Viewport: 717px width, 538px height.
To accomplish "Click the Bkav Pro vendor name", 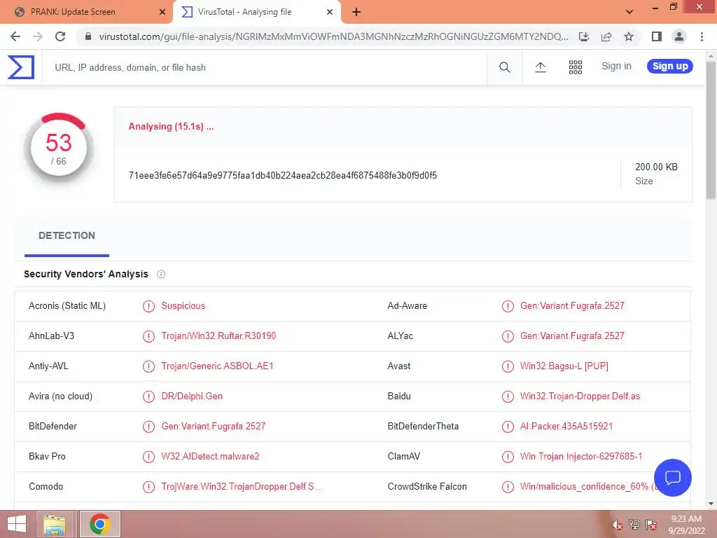I will (x=47, y=457).
